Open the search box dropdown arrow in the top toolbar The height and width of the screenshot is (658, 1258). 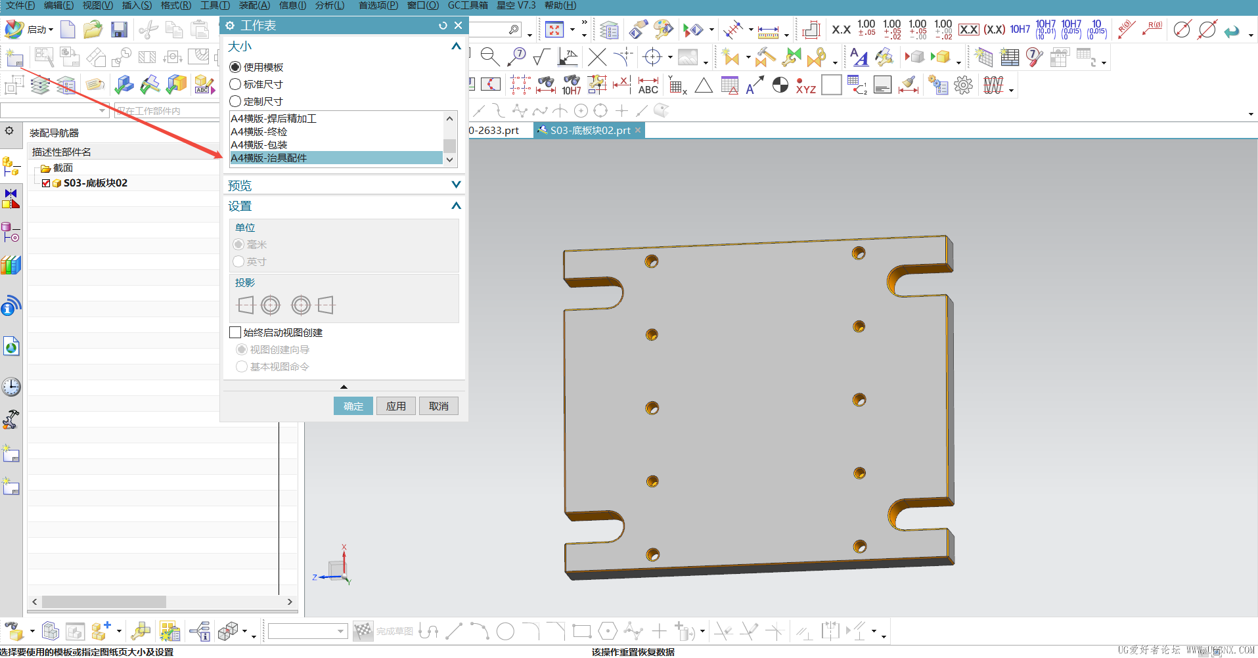(530, 33)
